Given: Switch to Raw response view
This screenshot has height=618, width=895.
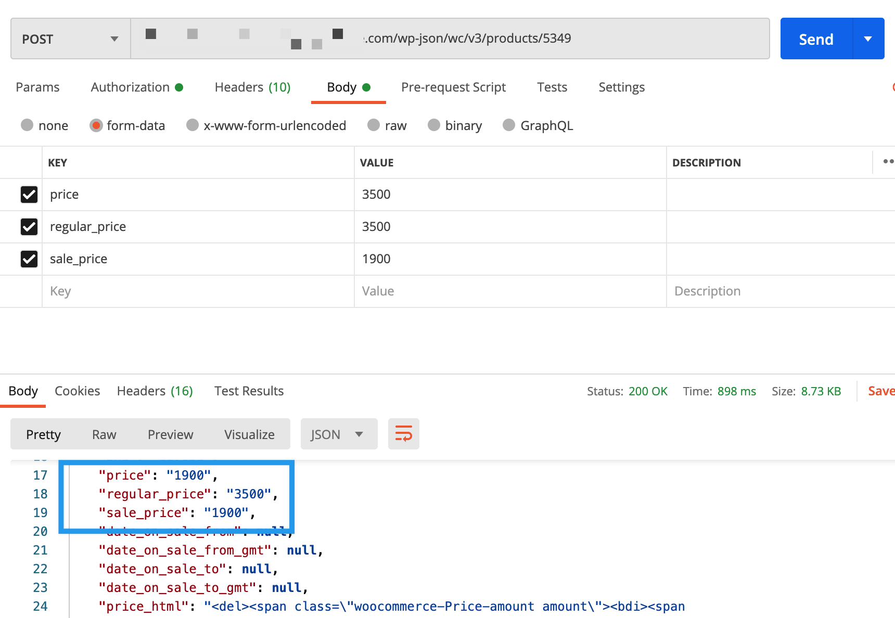Looking at the screenshot, I should (x=104, y=434).
